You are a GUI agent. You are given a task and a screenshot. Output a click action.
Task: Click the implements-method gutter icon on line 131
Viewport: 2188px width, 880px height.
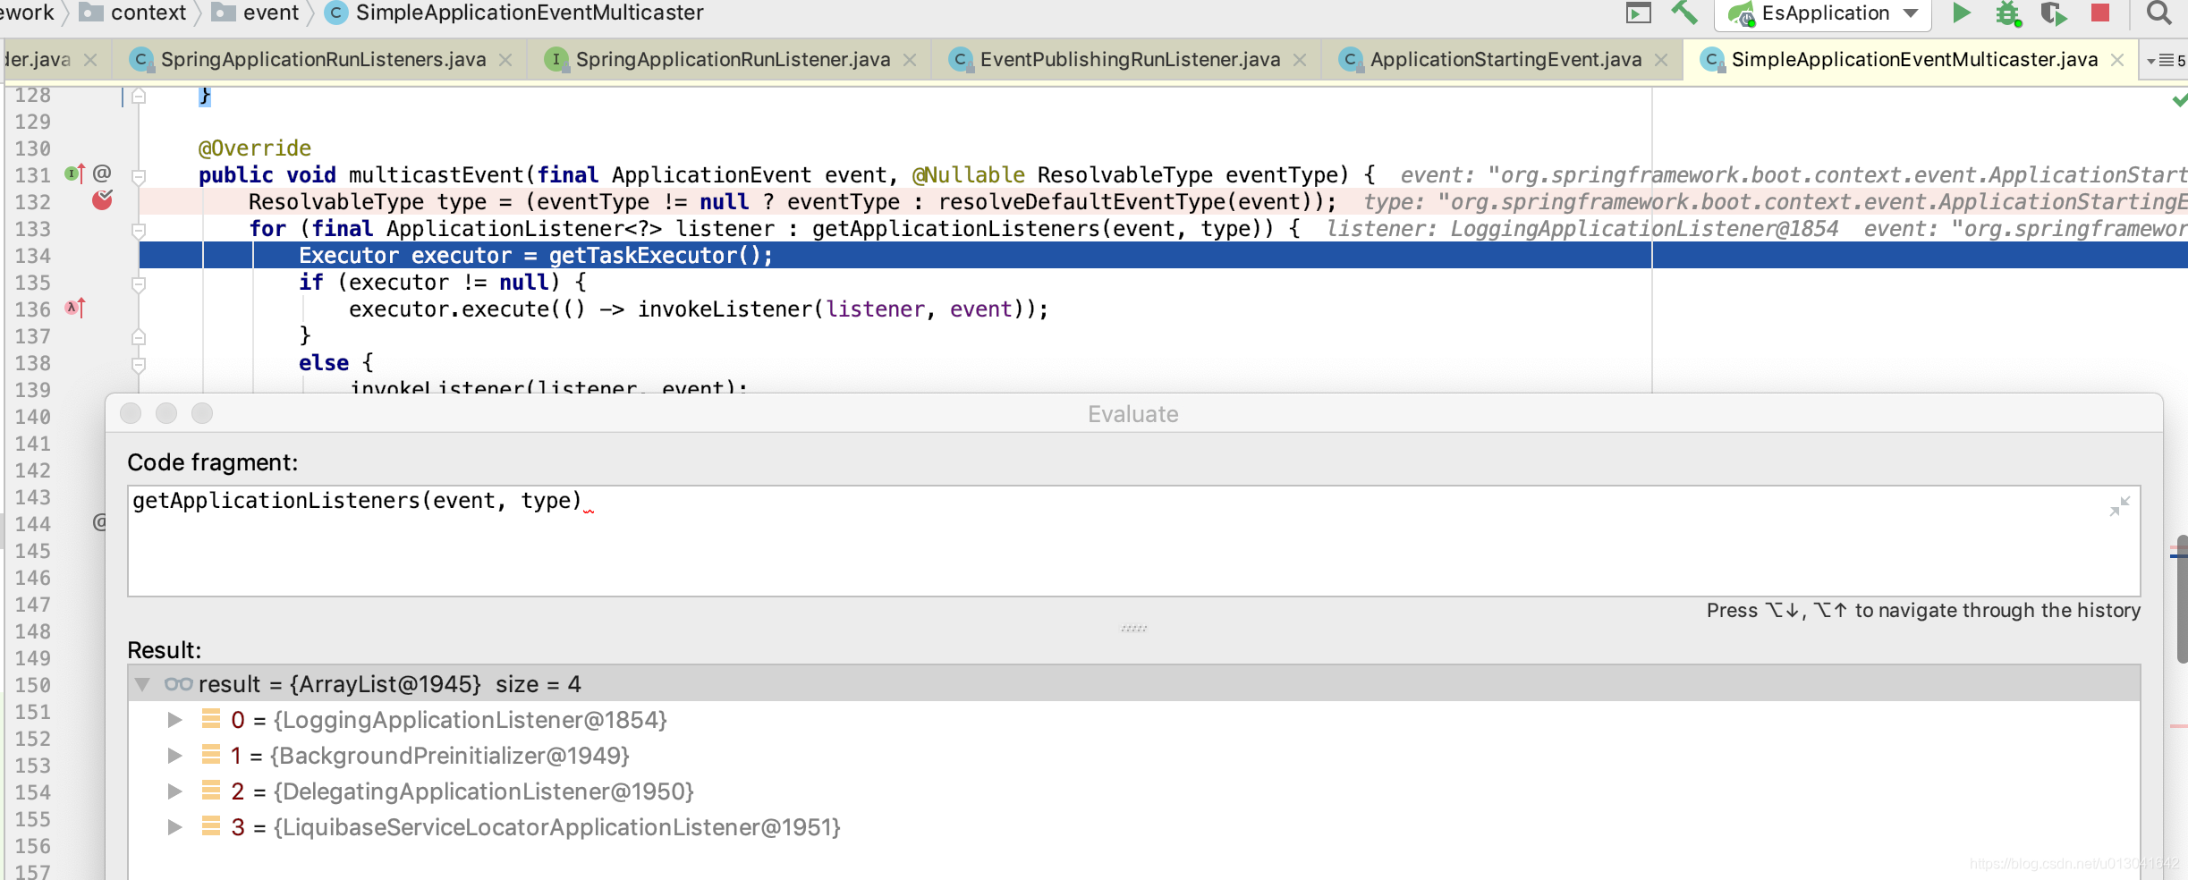coord(74,173)
